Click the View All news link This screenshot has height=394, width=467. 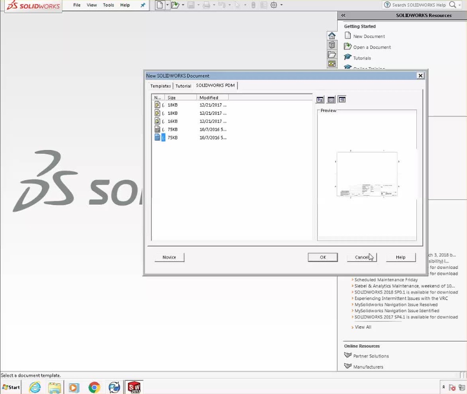[x=363, y=327]
